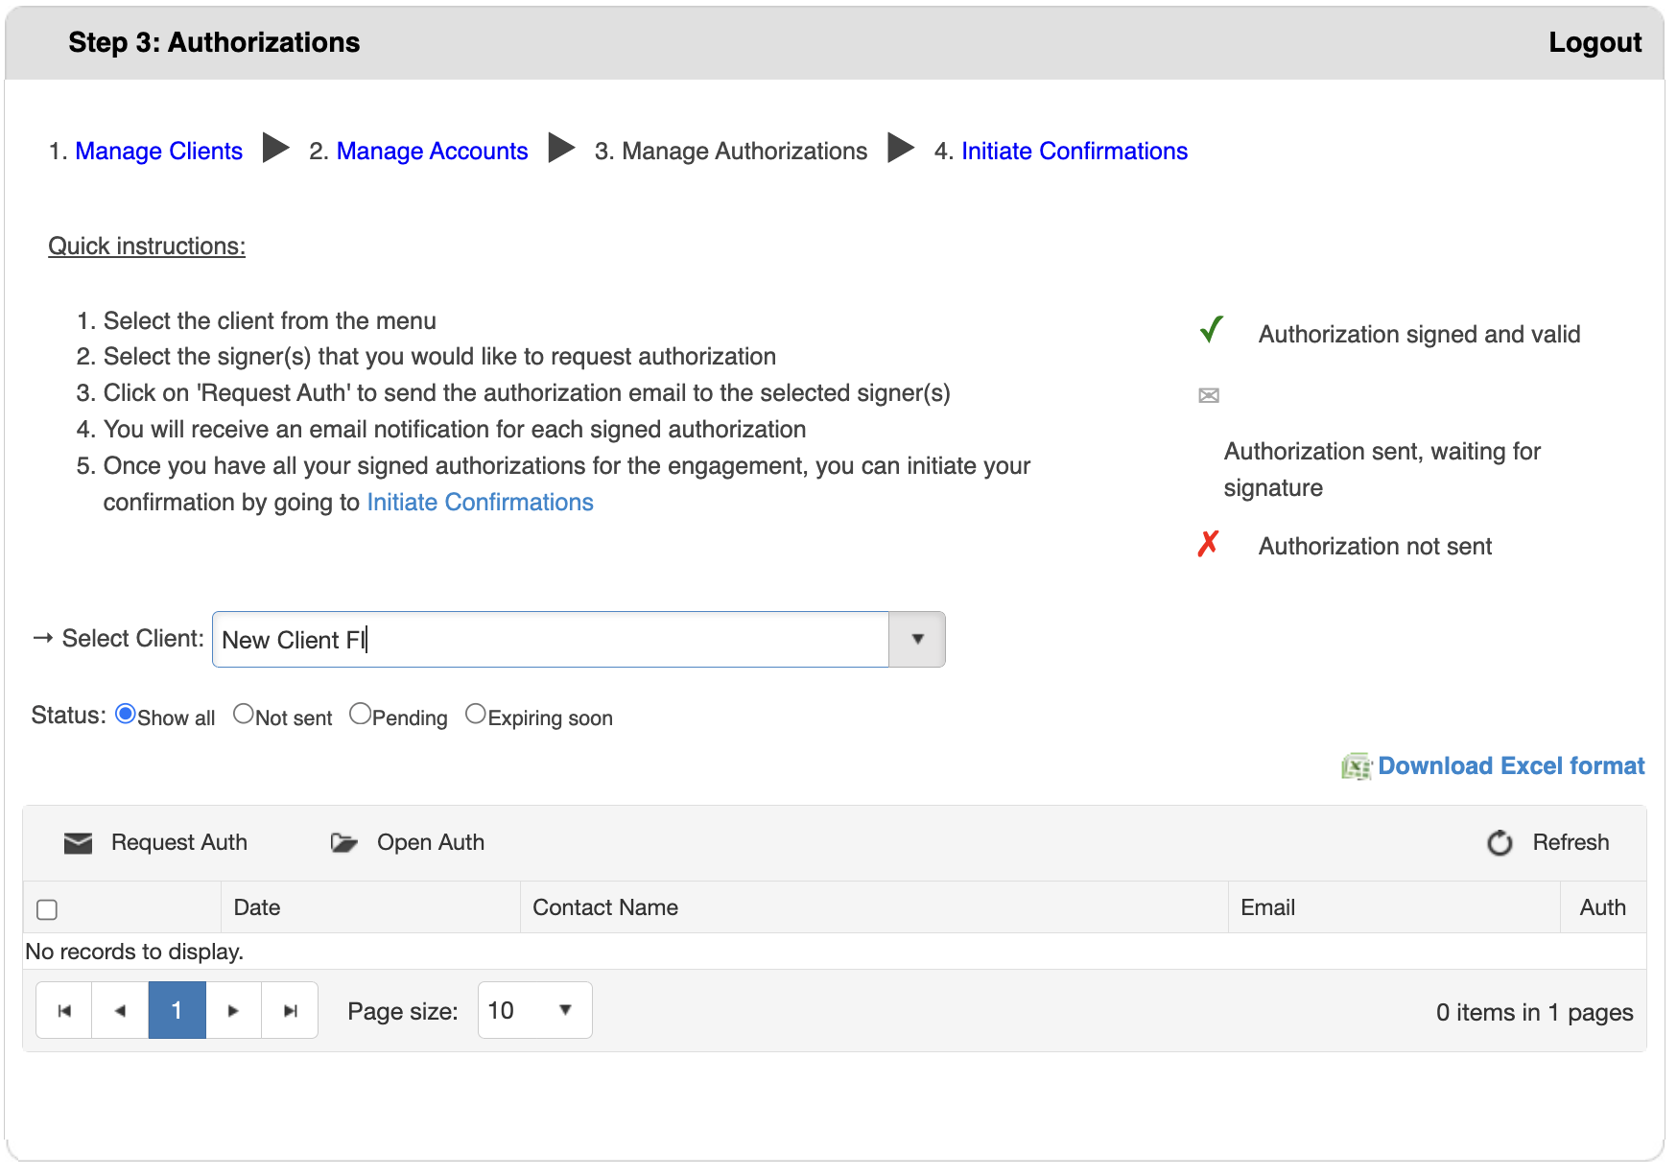This screenshot has width=1677, height=1176.
Task: Select the Expiring soon status filter
Action: 476,713
